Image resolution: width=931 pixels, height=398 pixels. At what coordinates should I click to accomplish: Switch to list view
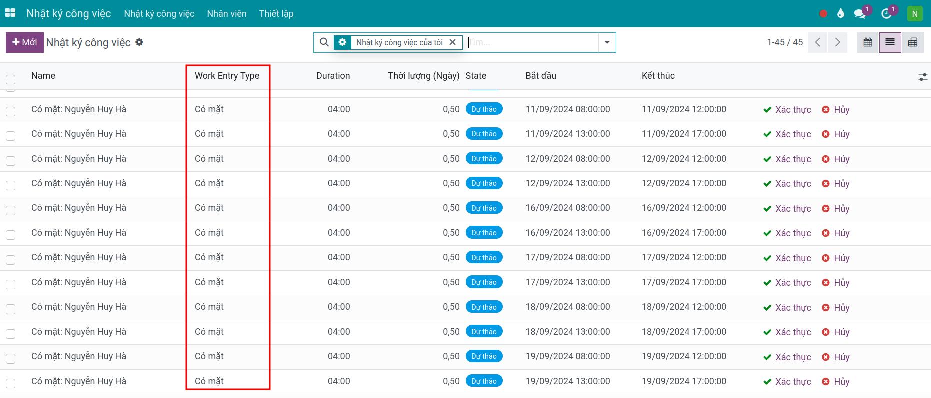[890, 42]
